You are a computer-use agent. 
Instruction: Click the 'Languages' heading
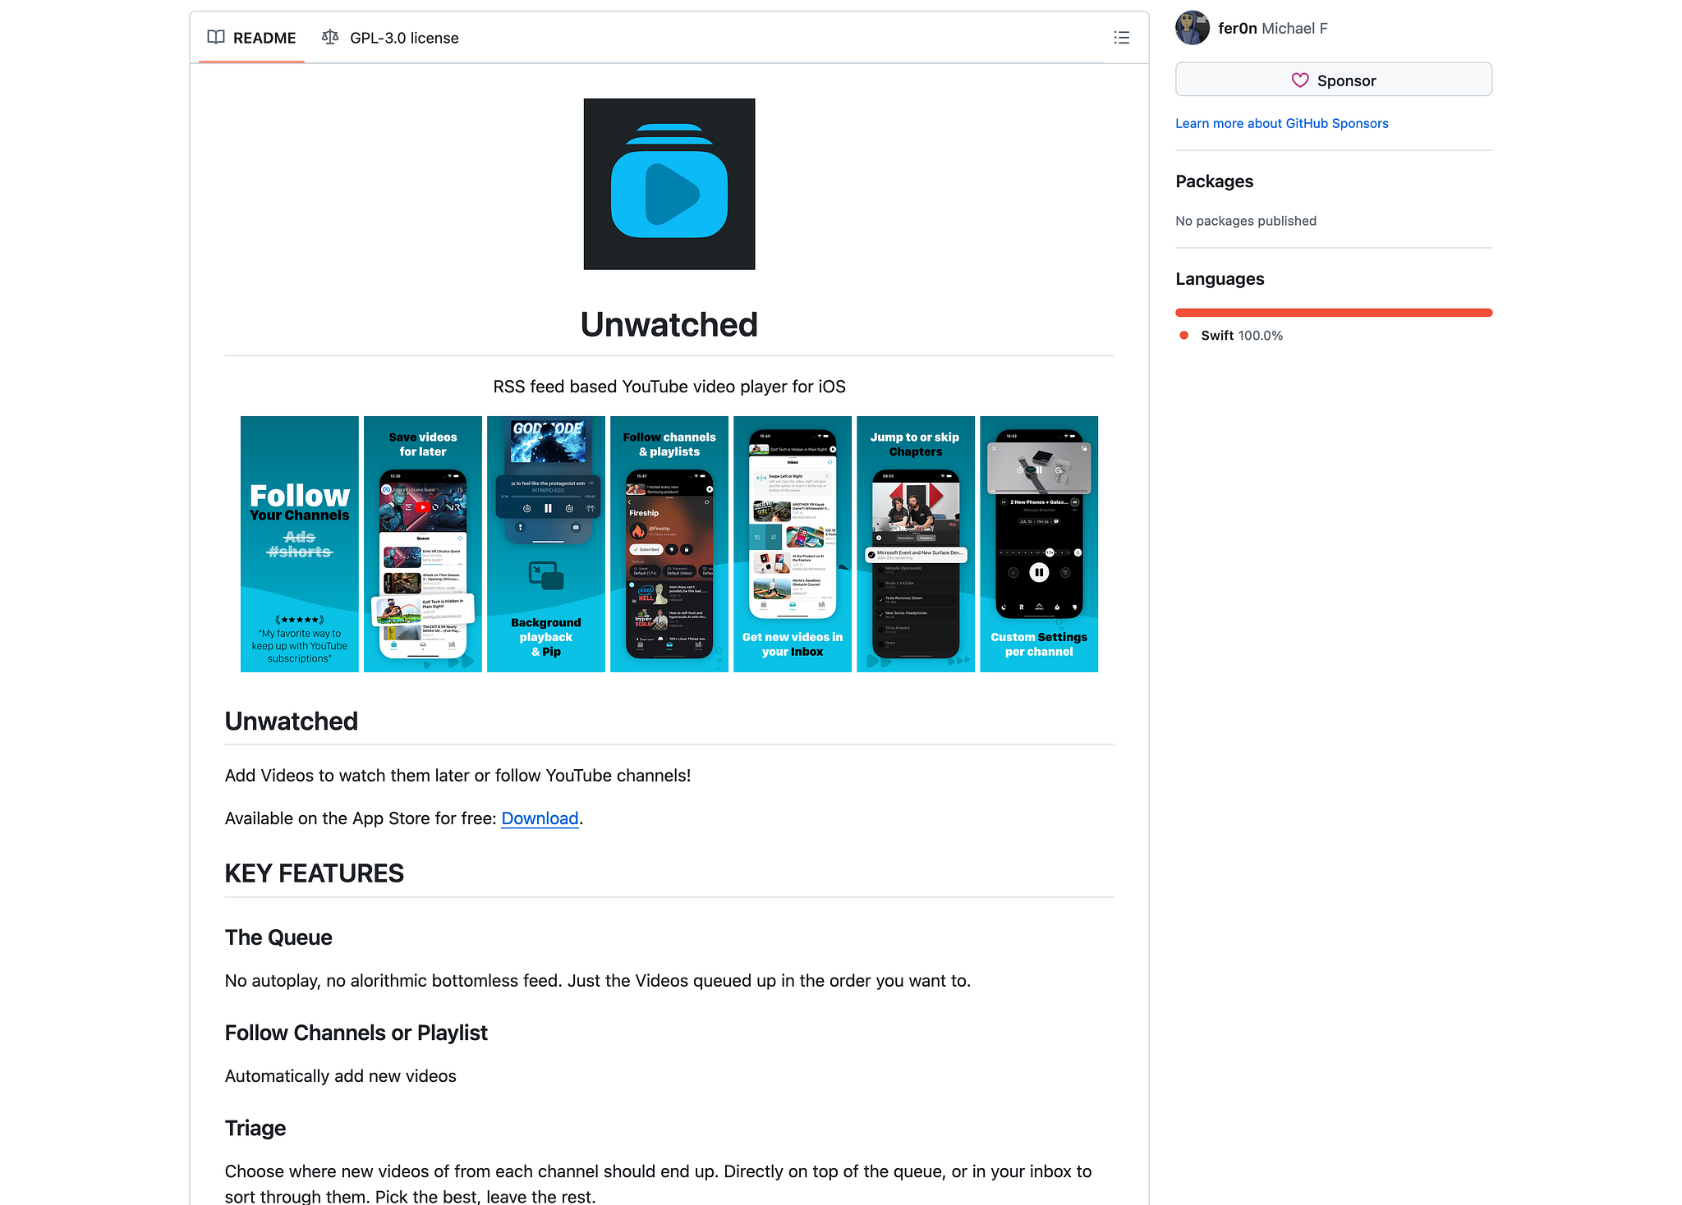tap(1220, 279)
